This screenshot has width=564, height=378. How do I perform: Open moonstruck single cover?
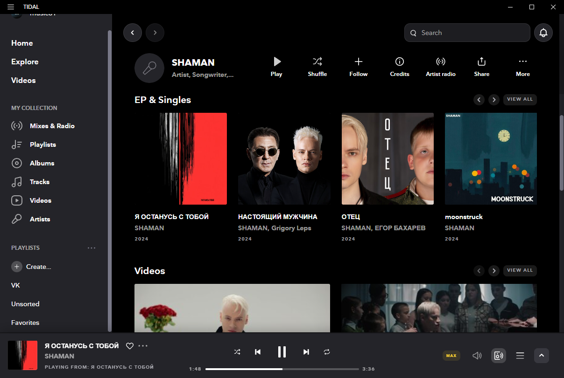click(491, 158)
